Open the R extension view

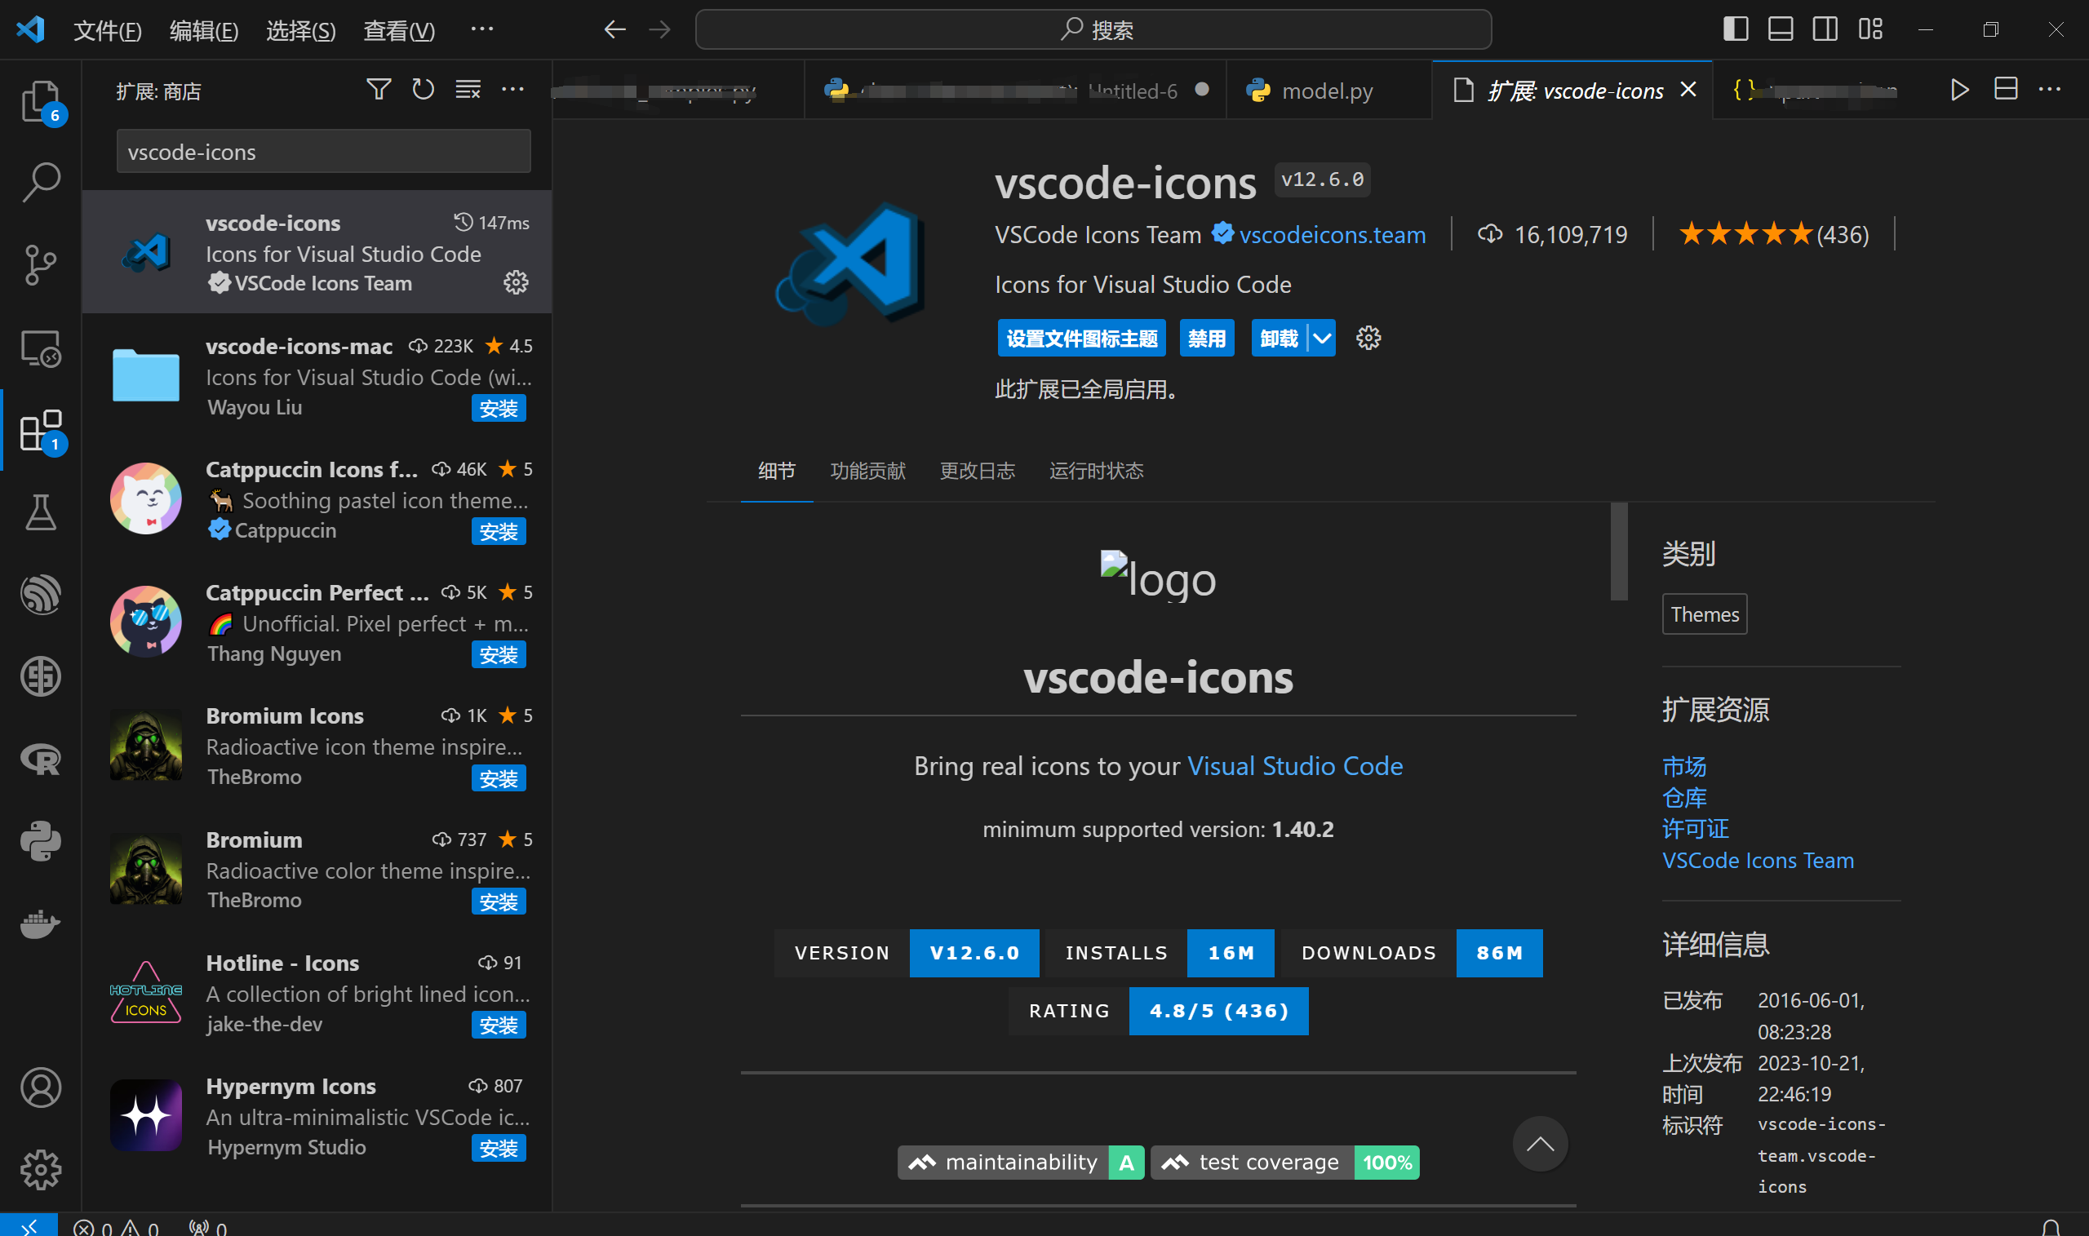pyautogui.click(x=41, y=759)
